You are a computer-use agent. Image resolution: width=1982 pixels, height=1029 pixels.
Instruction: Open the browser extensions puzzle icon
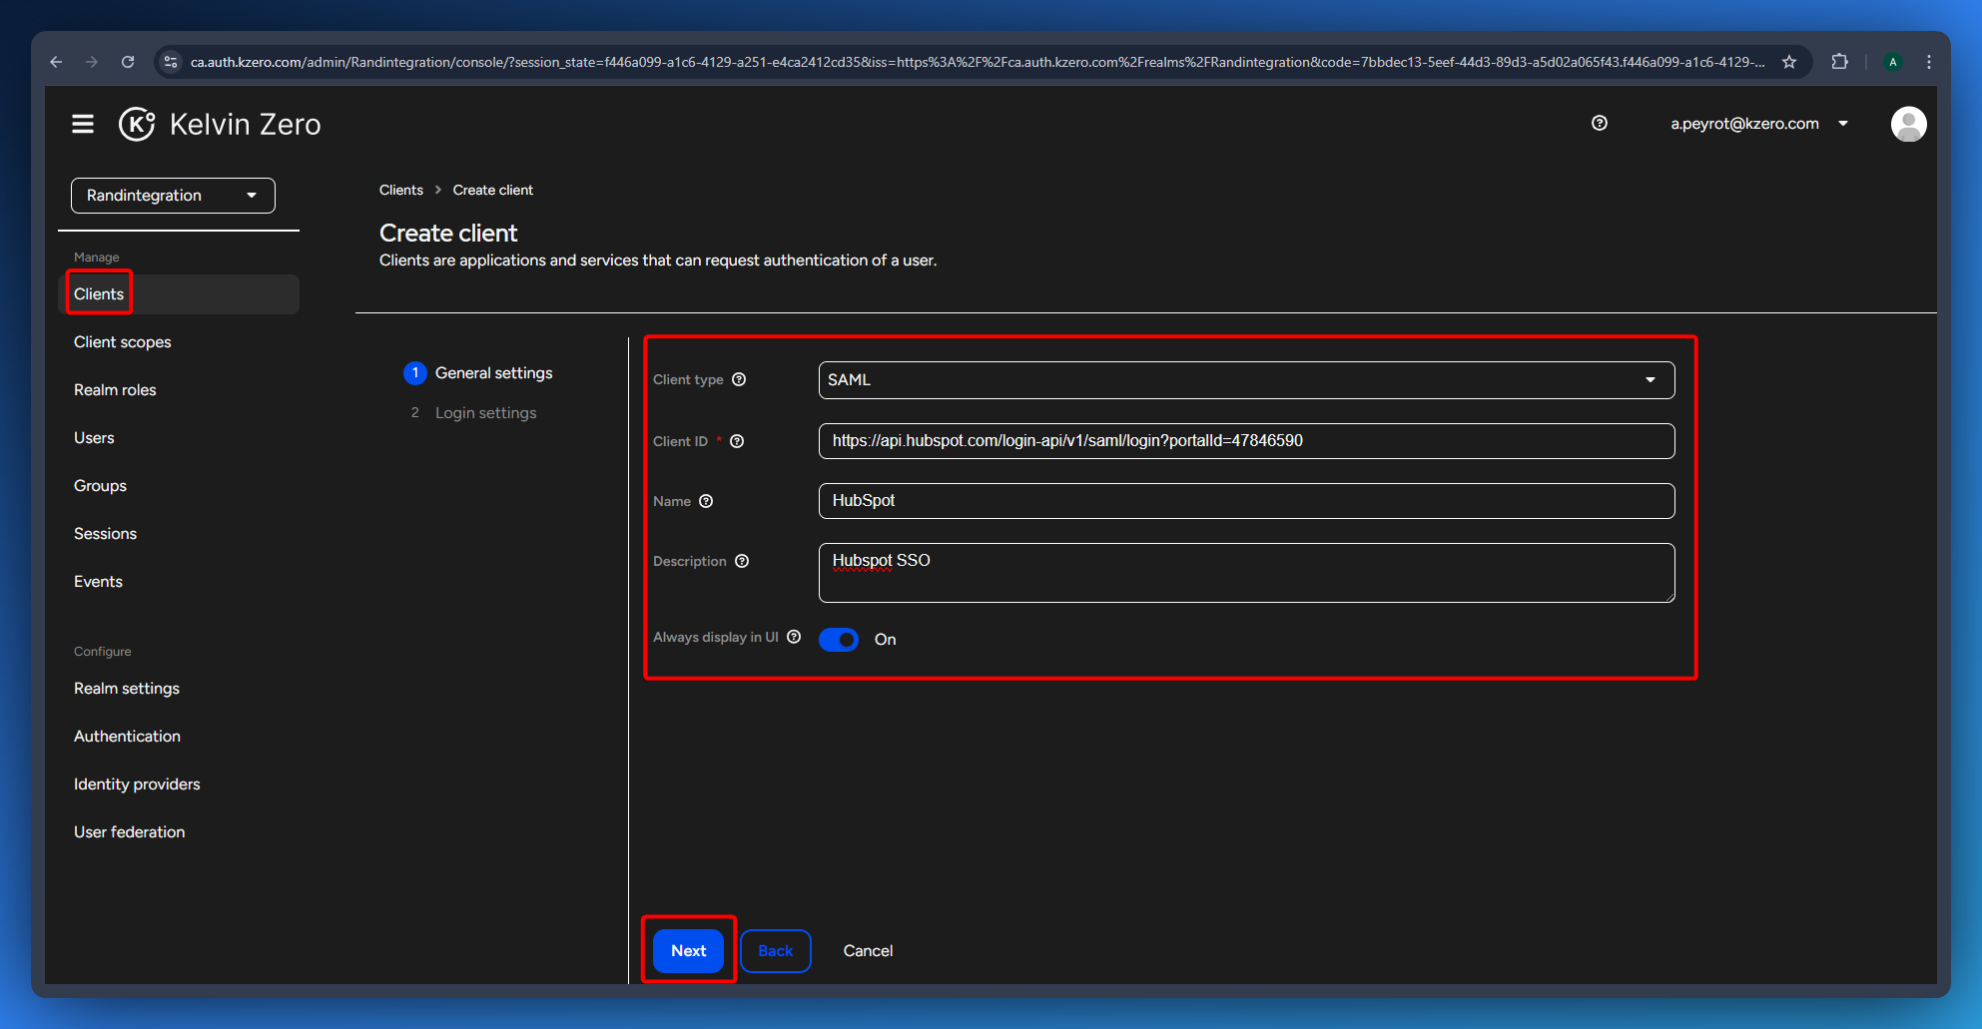pos(1839,62)
